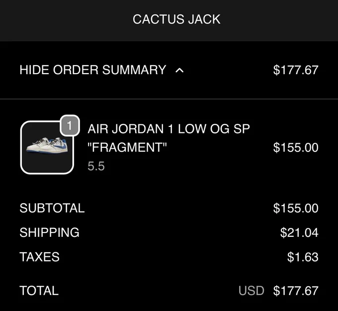Viewport: 338px width, 311px height.
Task: Click the Taxes label
Action: 40,257
